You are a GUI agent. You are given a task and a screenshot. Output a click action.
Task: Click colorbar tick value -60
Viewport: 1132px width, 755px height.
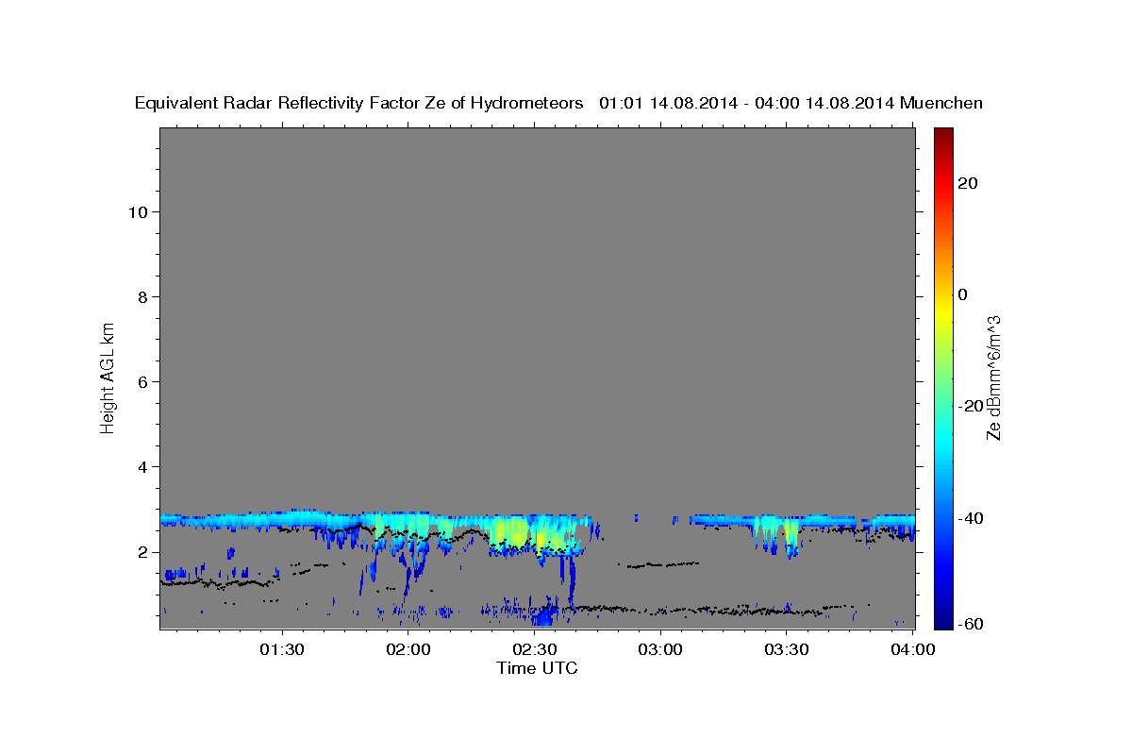[970, 624]
